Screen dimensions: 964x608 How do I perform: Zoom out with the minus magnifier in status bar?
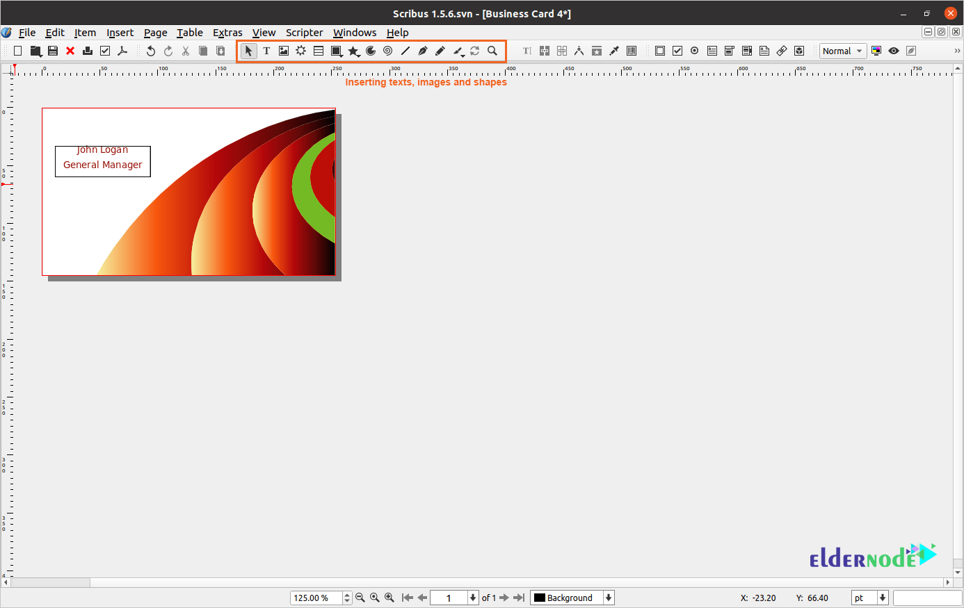tap(360, 598)
